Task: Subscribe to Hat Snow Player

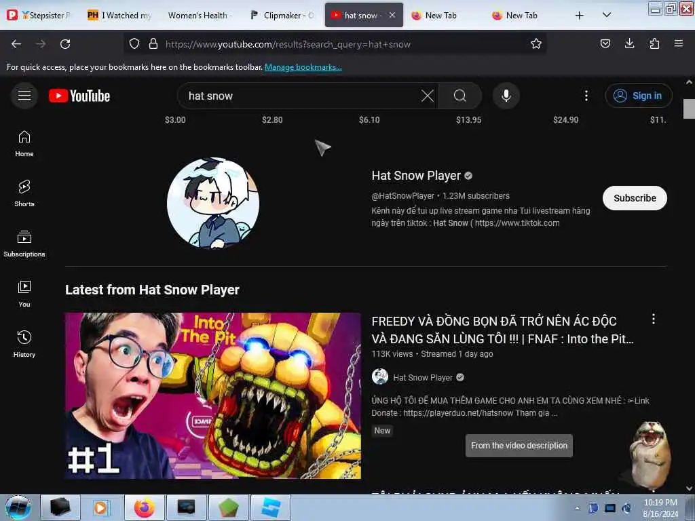Action: [635, 198]
